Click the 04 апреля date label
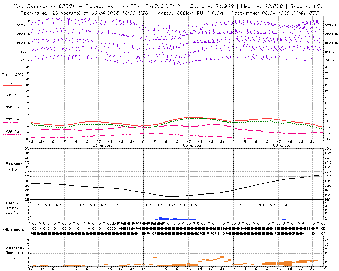Screen dimensions: 339x271 click(x=103, y=146)
